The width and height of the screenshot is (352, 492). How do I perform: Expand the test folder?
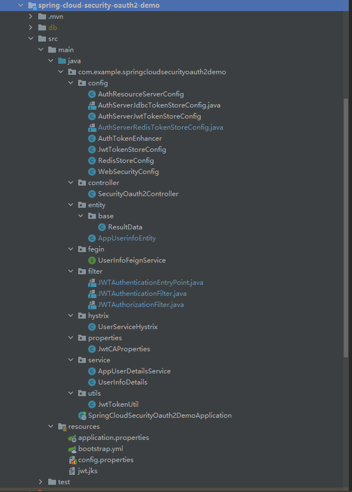[41, 482]
